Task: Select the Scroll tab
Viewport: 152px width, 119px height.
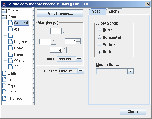Action: tap(97, 11)
